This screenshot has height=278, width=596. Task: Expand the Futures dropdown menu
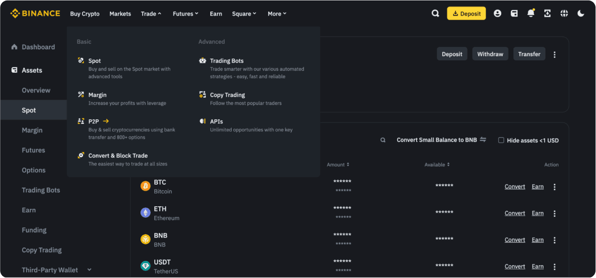tap(185, 14)
